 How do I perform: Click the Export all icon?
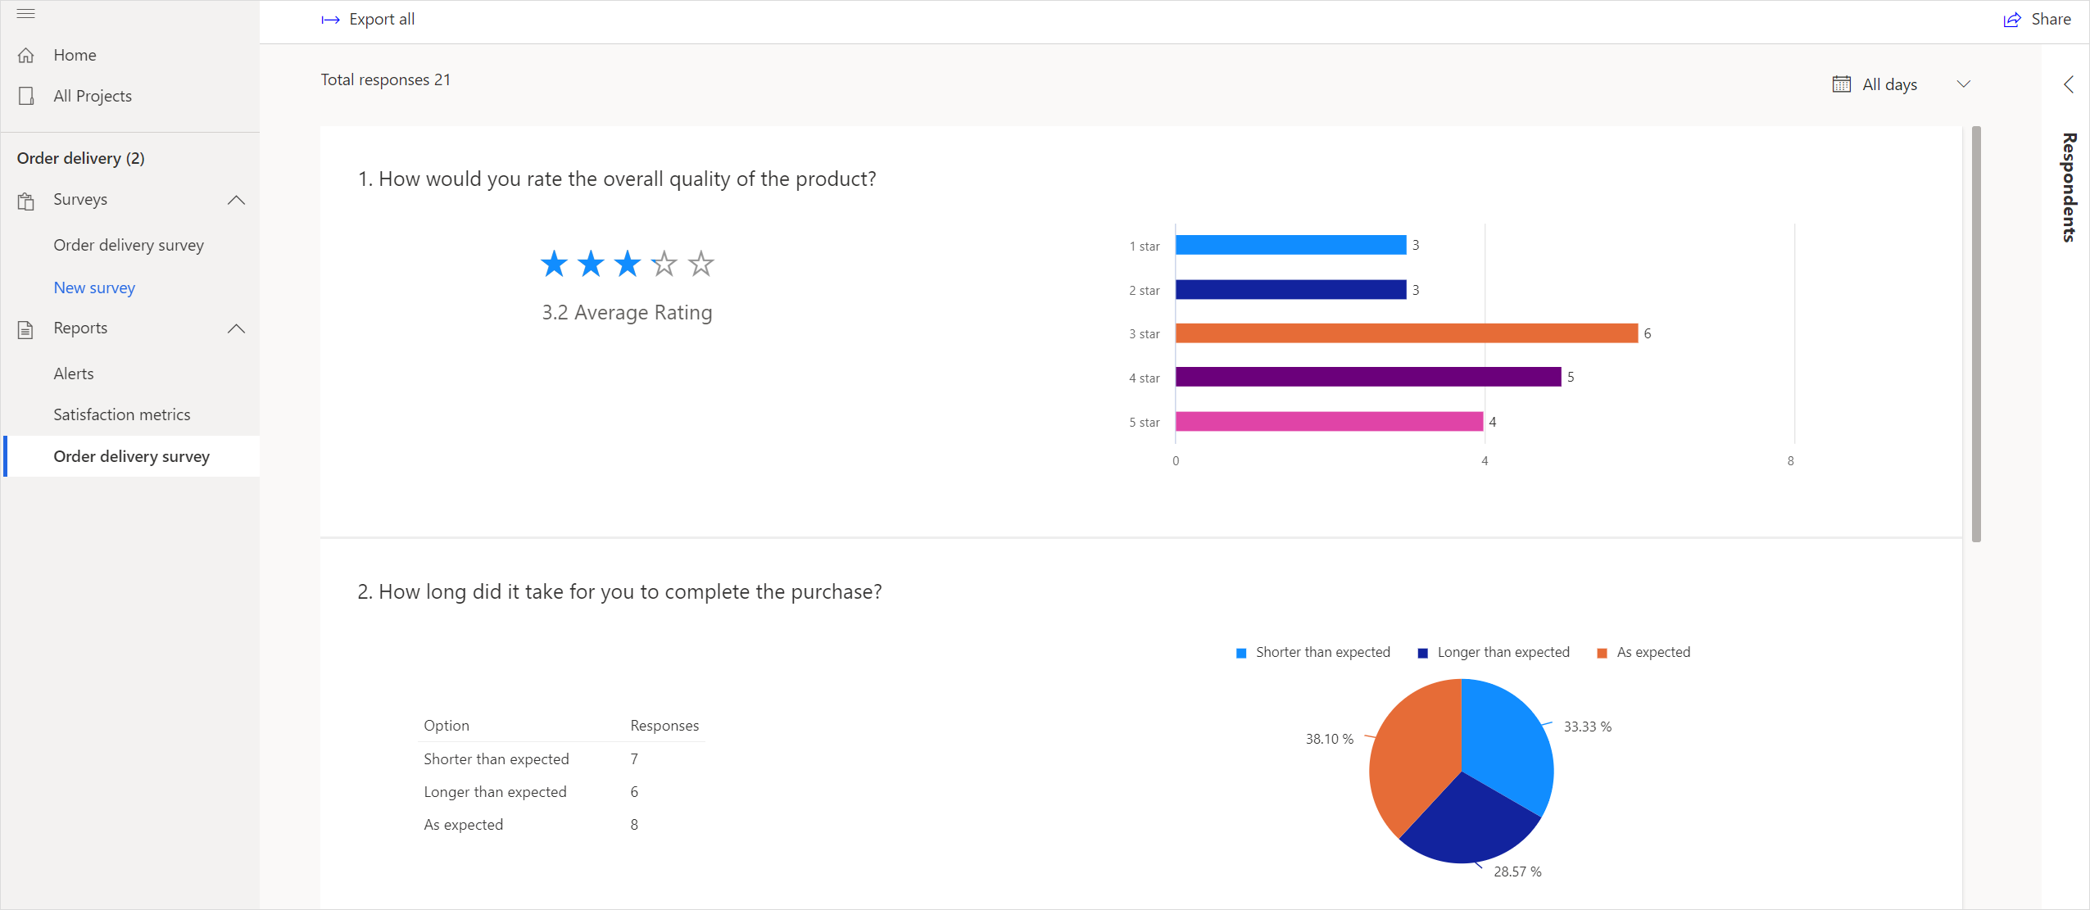[329, 19]
